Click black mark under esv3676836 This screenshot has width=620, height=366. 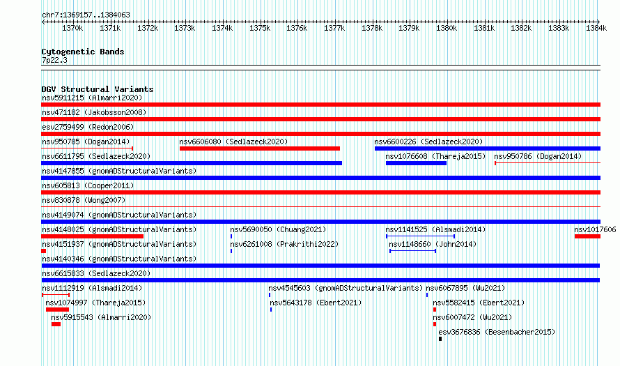tap(440, 339)
